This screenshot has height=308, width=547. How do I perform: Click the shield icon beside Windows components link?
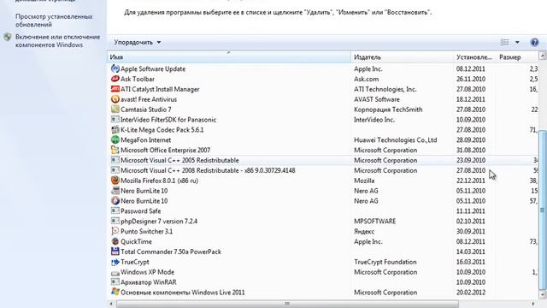8,37
